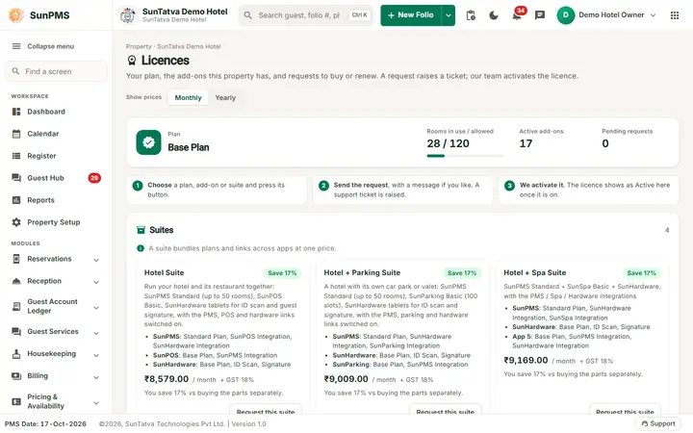Expand the Guest Services submenu chevron

[96, 333]
